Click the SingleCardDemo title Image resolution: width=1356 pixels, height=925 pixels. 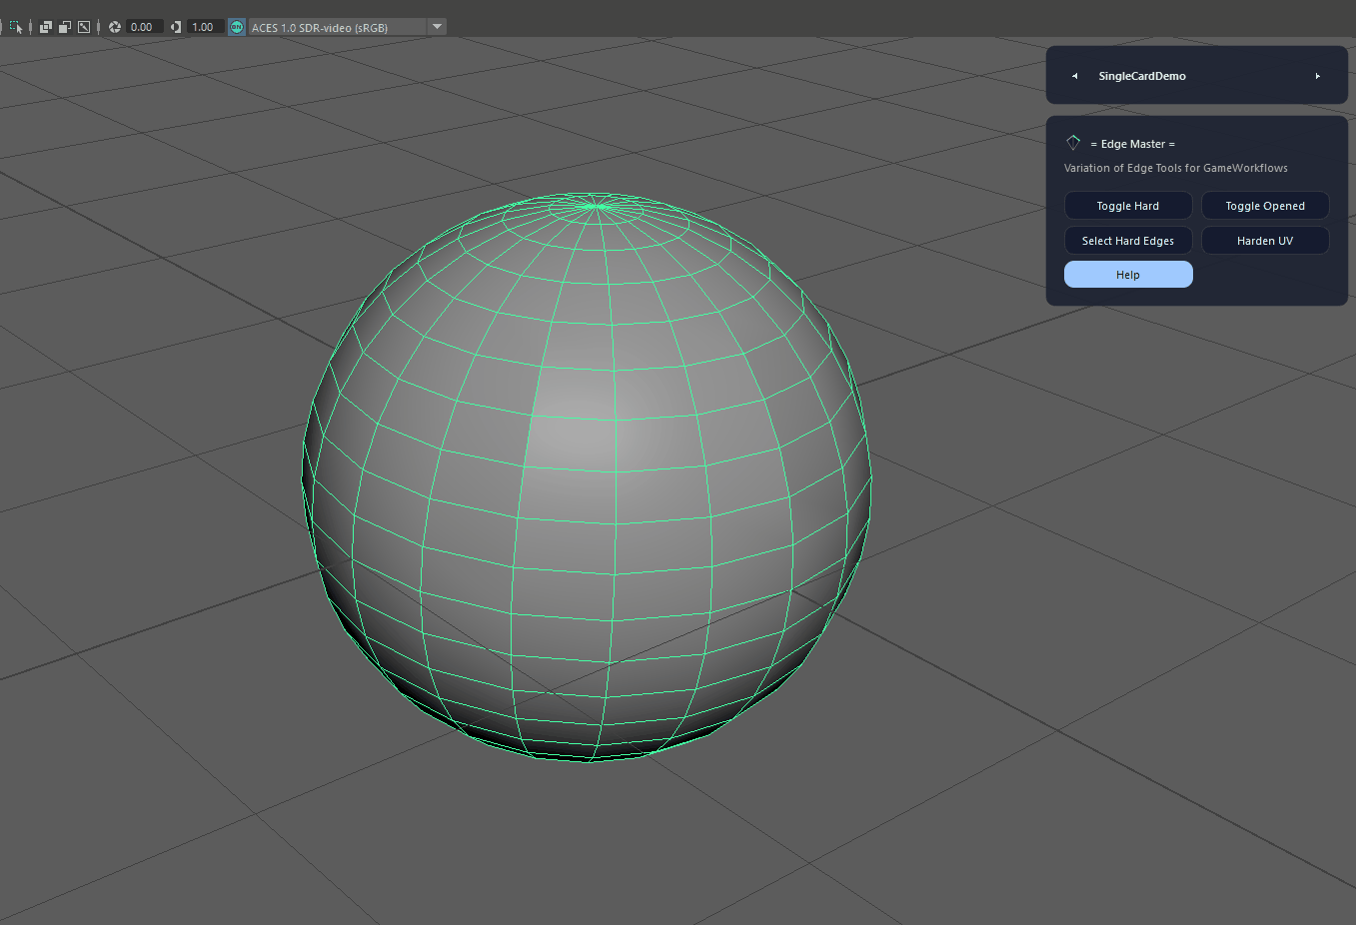point(1142,76)
